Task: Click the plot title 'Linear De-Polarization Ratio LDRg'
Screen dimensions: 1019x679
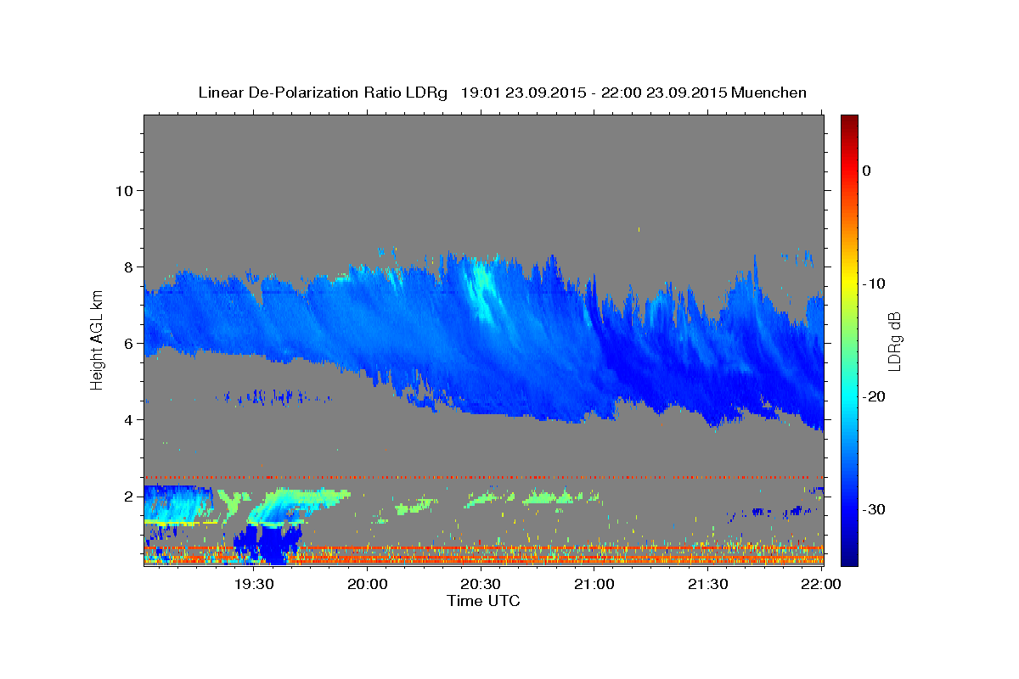Action: click(x=323, y=93)
